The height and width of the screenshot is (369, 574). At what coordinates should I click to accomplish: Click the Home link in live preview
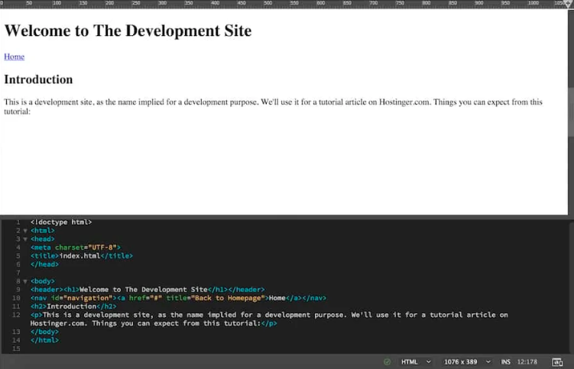tap(14, 57)
